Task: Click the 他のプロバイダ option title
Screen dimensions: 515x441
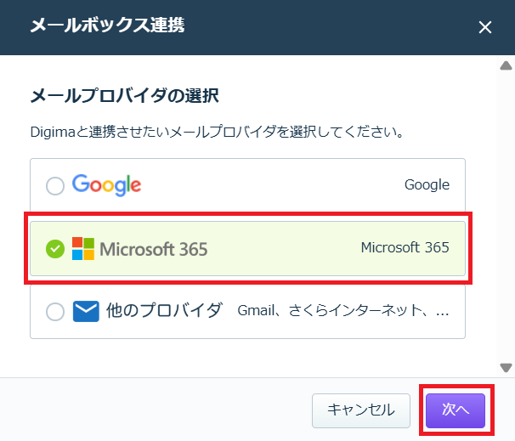Action: [164, 311]
